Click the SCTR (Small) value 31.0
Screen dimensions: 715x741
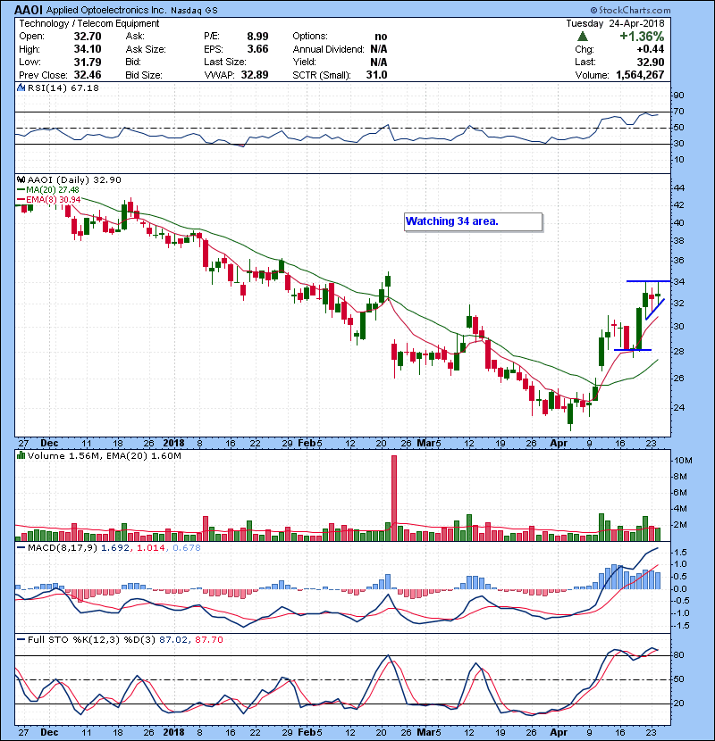376,75
